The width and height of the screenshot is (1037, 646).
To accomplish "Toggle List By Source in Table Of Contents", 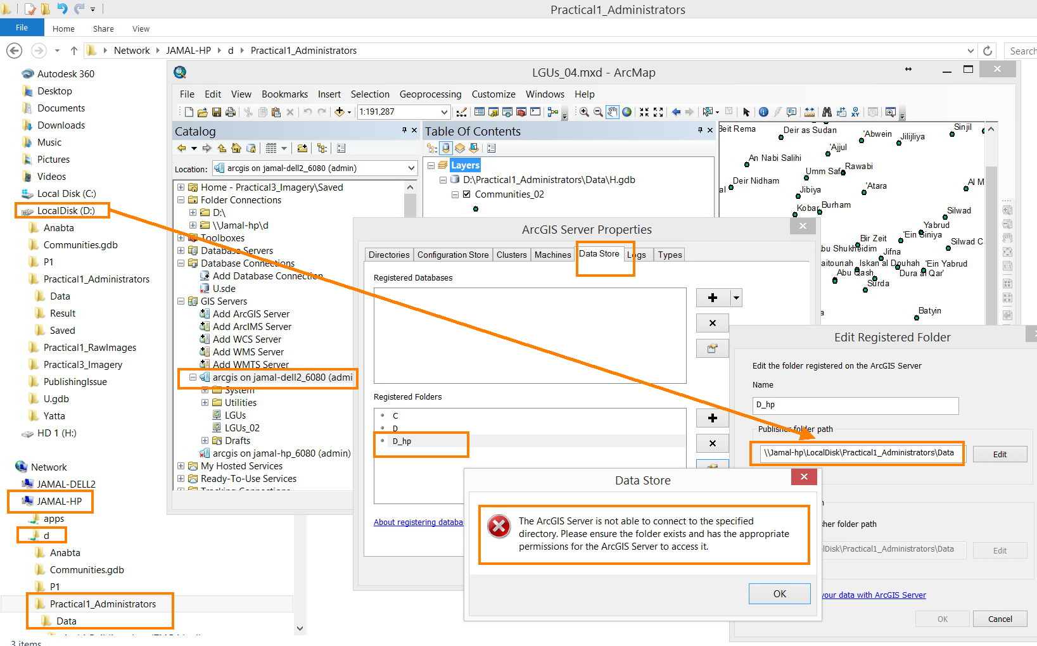I will (446, 148).
